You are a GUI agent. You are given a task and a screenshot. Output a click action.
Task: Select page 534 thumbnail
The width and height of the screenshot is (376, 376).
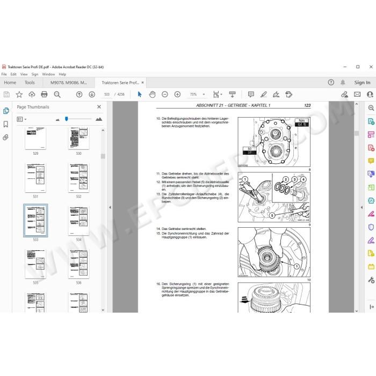(x=78, y=221)
